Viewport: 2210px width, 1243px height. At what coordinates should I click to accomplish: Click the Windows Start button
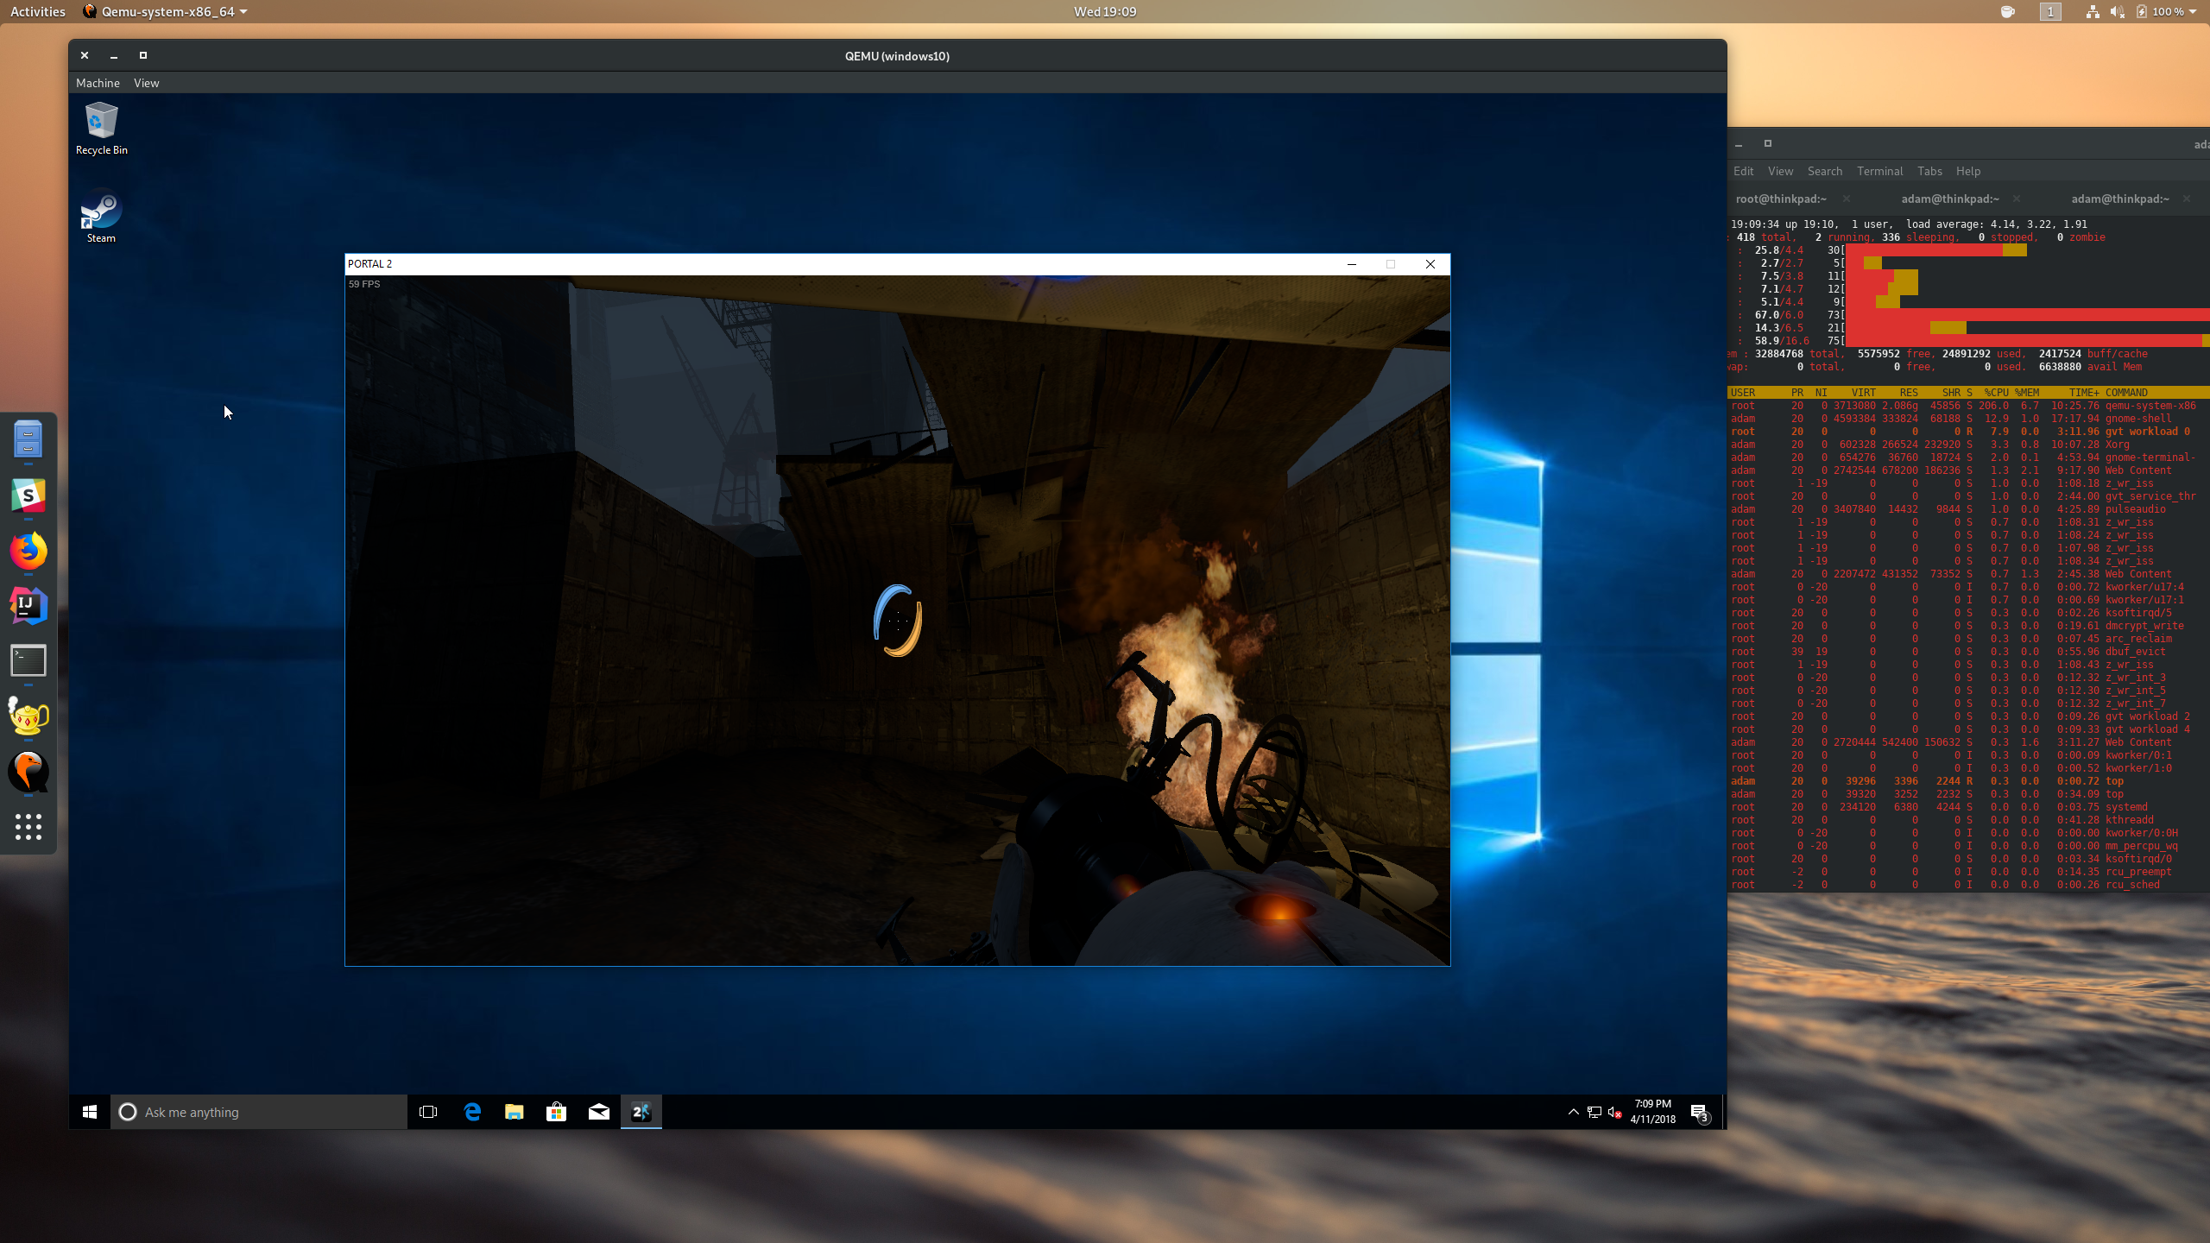click(90, 1112)
